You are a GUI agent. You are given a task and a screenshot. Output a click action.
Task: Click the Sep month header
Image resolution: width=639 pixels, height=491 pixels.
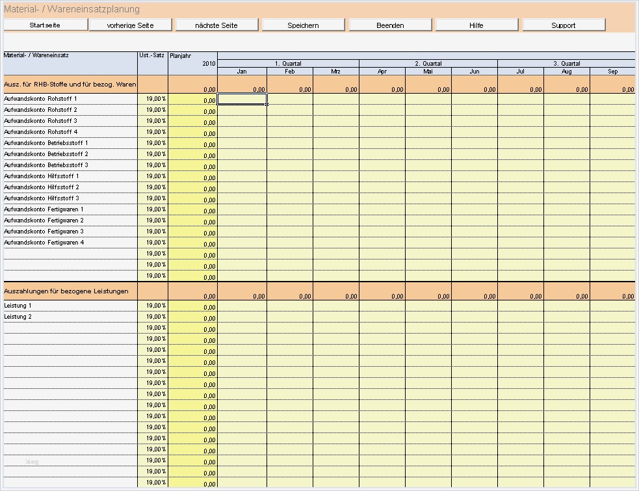tap(612, 72)
